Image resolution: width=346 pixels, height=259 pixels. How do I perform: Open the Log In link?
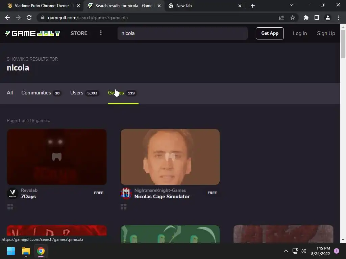pos(300,33)
